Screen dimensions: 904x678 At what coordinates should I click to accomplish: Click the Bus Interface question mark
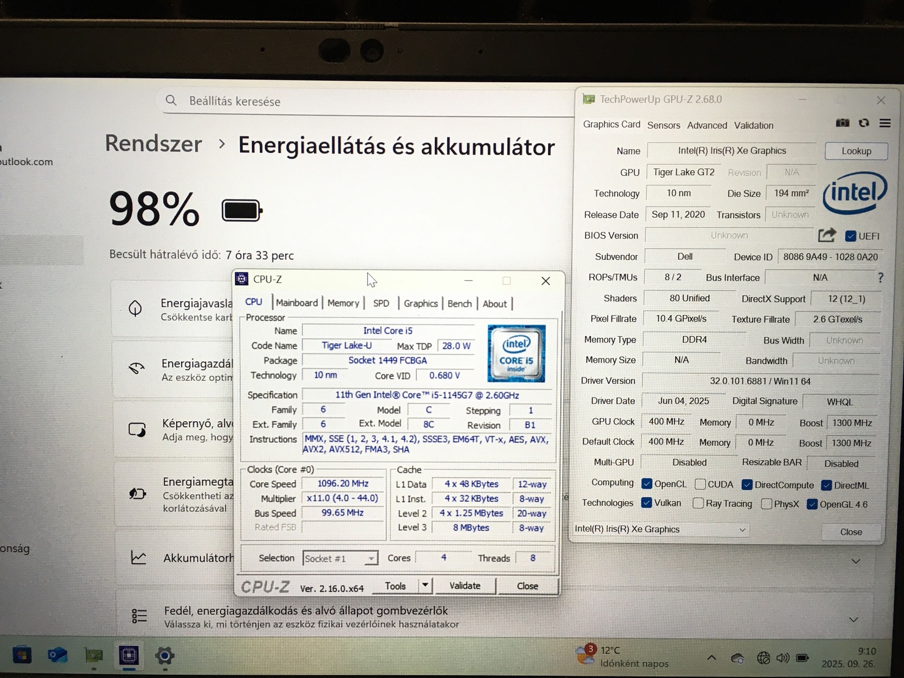(881, 277)
